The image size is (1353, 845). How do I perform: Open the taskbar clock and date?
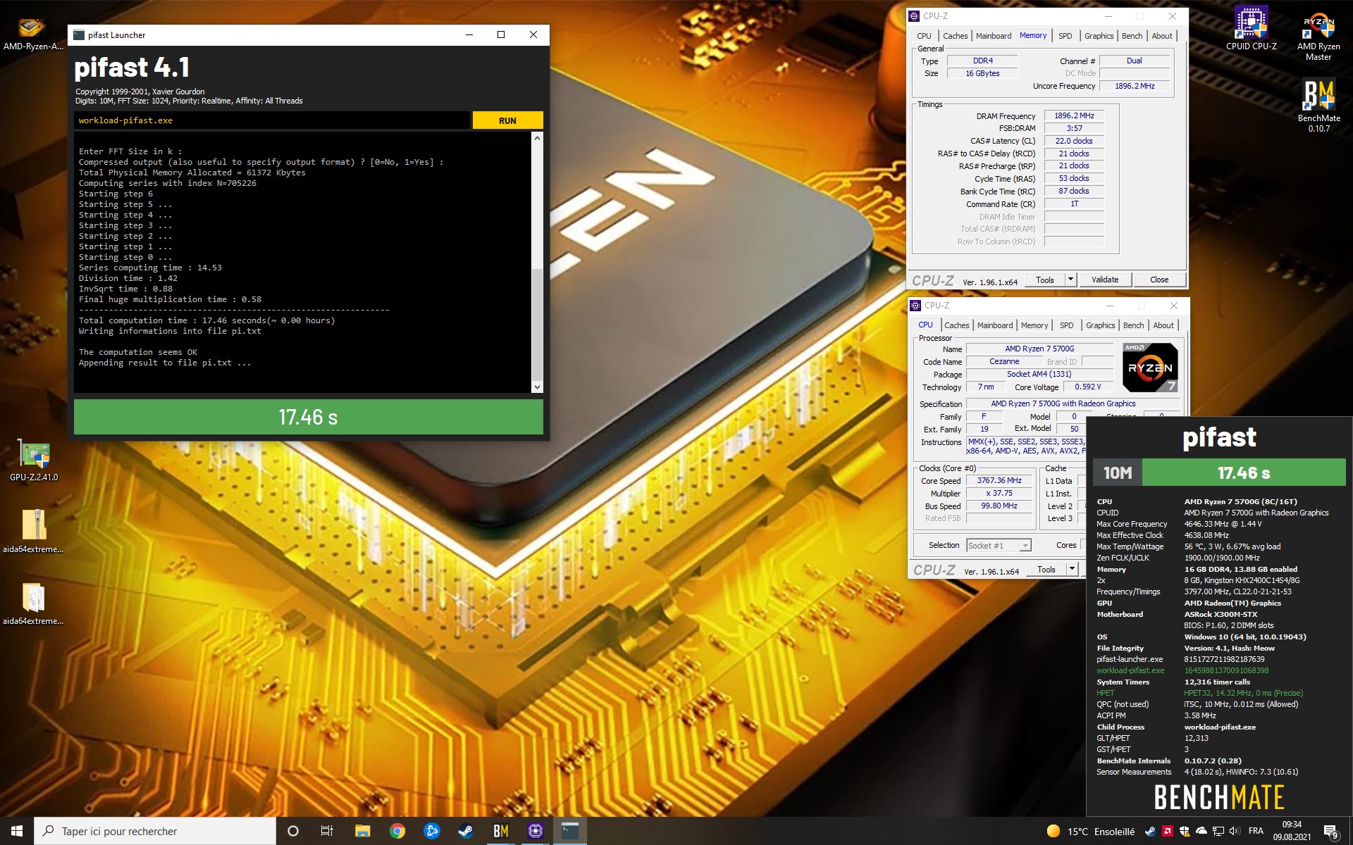(x=1292, y=831)
